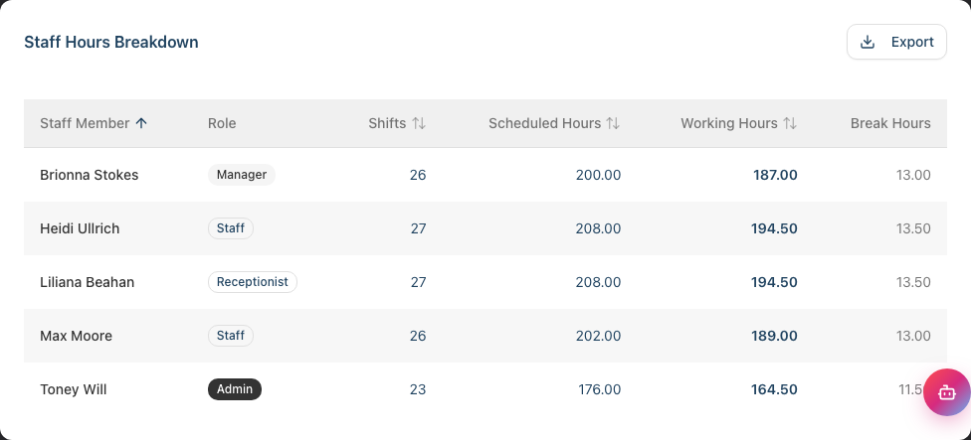Click the download icon in the Export button
This screenshot has width=971, height=440.
tap(868, 42)
